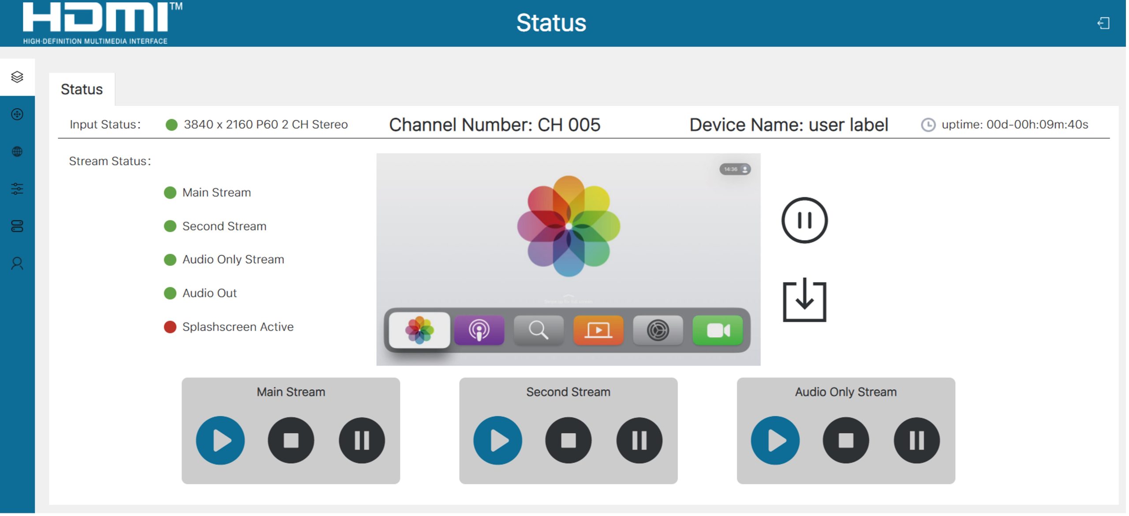Play the Audio Only Stream
The width and height of the screenshot is (1129, 516).
777,441
